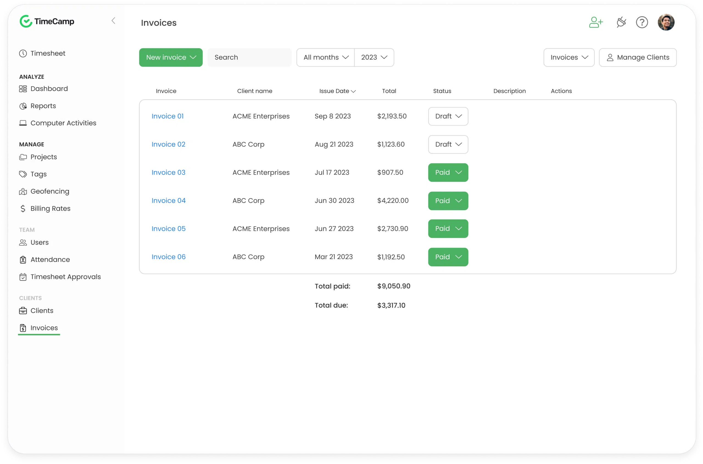
Task: Open the All months filter dropdown
Action: (325, 57)
